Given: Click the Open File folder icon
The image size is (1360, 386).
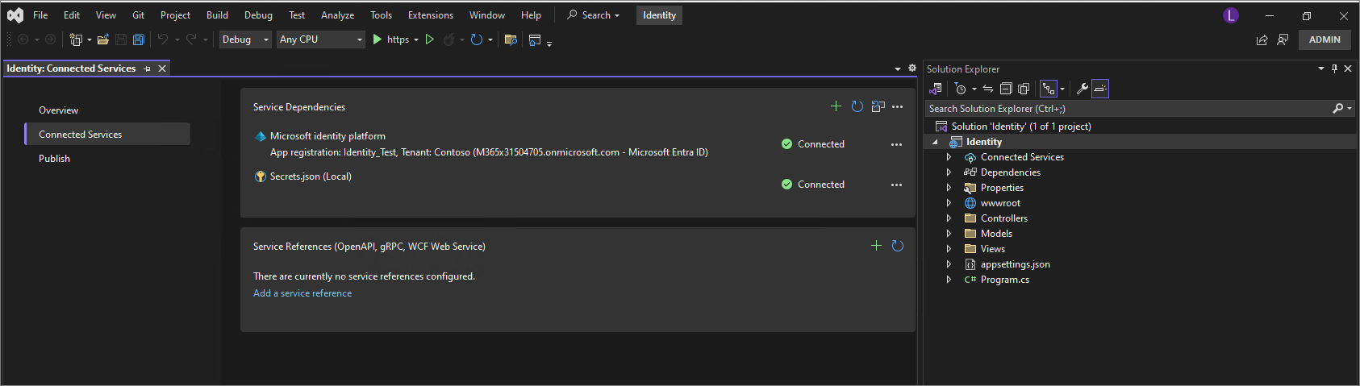Looking at the screenshot, I should (103, 39).
